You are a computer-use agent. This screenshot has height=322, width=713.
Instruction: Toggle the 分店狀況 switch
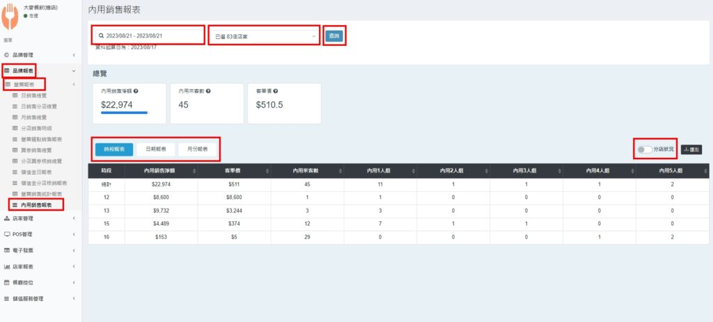[644, 150]
